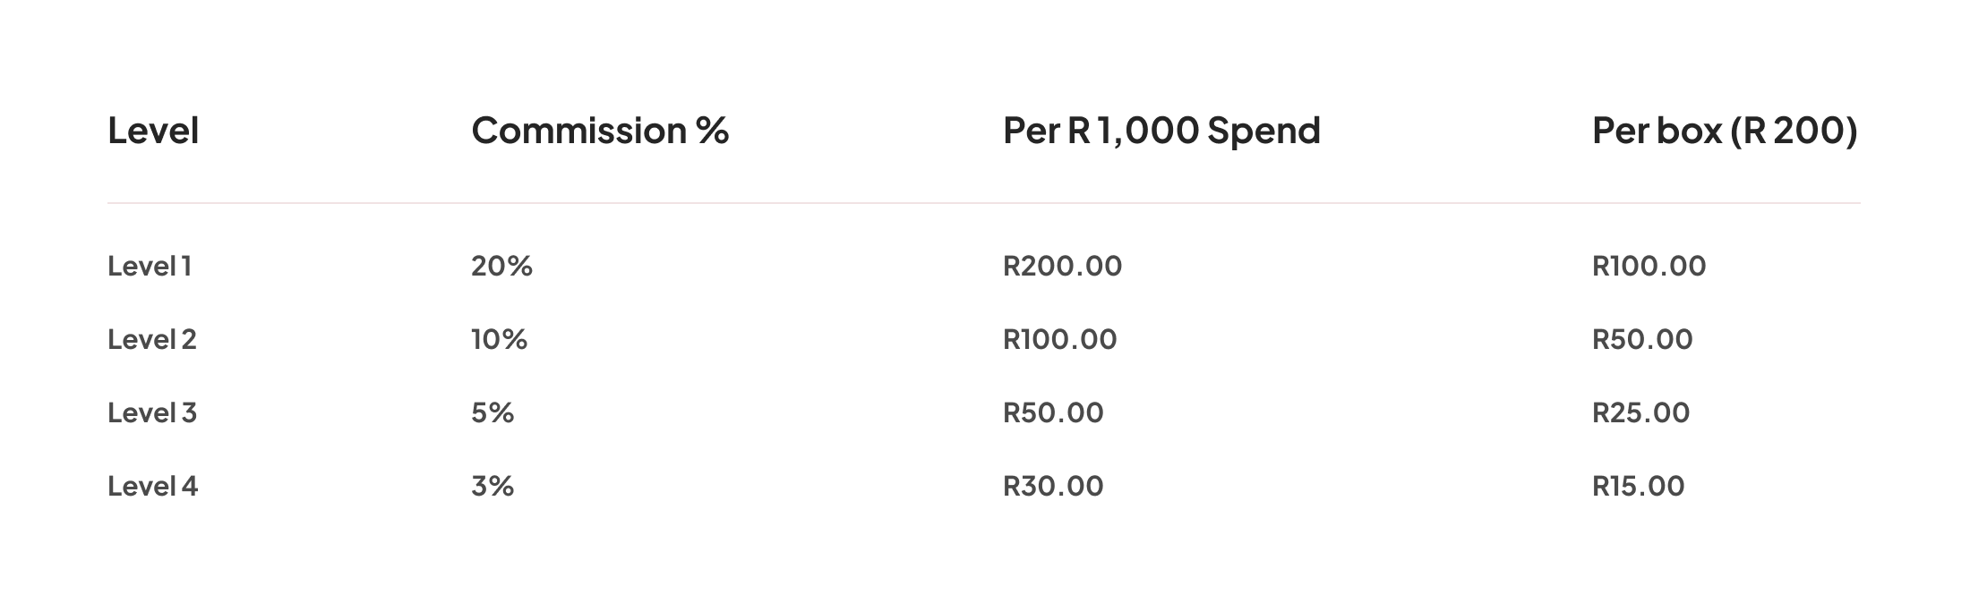Select the Level 3 row label
Image resolution: width=1970 pixels, height=603 pixels.
(x=152, y=412)
